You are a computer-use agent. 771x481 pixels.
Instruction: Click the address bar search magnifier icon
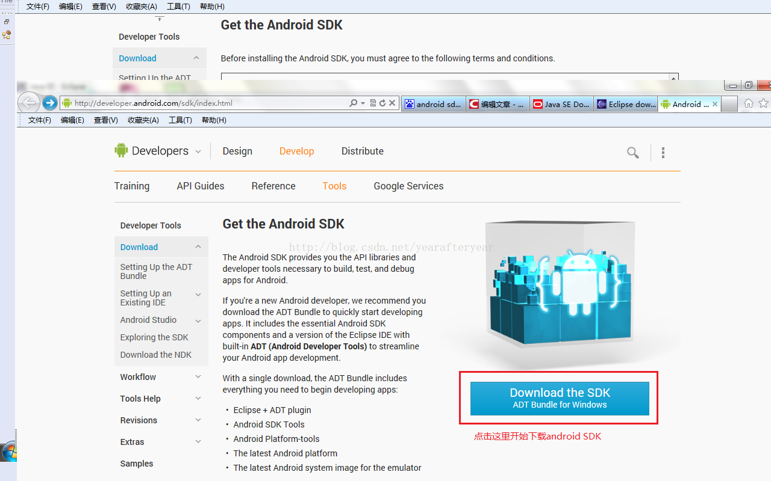click(354, 103)
